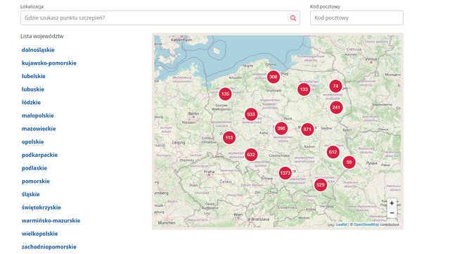Select kujawsko-pomorskie voivodeship link
Image resolution: width=450 pixels, height=254 pixels.
click(49, 63)
